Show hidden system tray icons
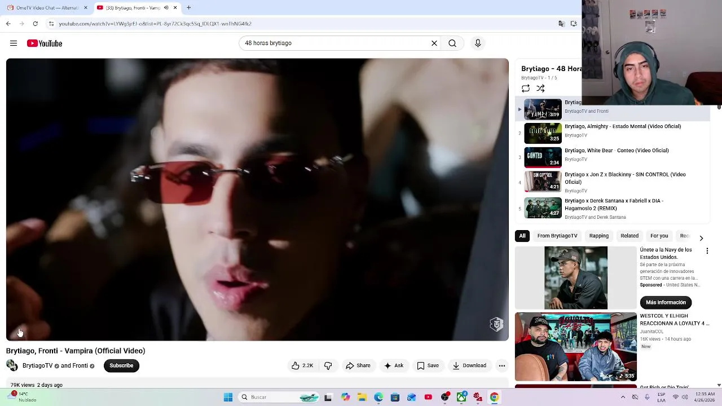 623,397
